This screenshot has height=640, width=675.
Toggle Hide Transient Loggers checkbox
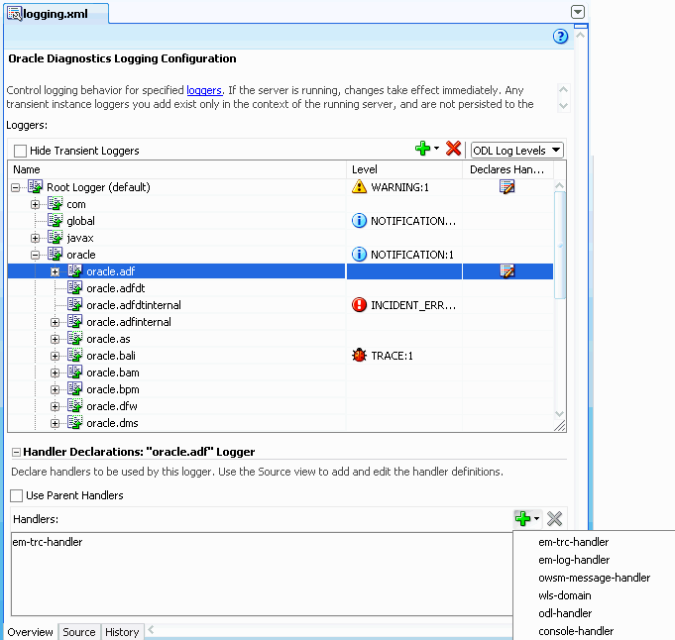(x=20, y=151)
